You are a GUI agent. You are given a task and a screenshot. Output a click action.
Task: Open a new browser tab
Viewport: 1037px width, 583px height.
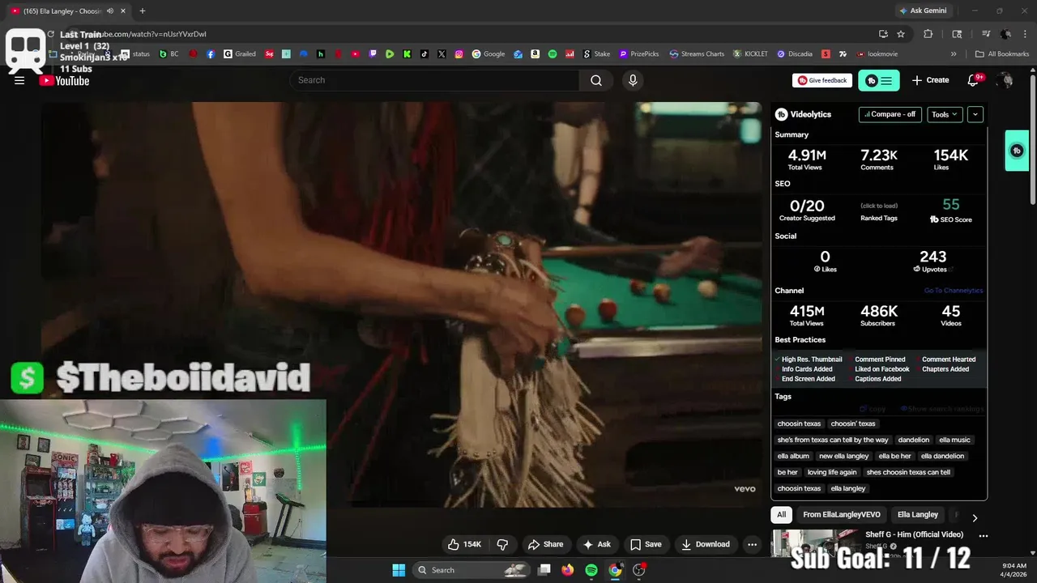pyautogui.click(x=143, y=11)
